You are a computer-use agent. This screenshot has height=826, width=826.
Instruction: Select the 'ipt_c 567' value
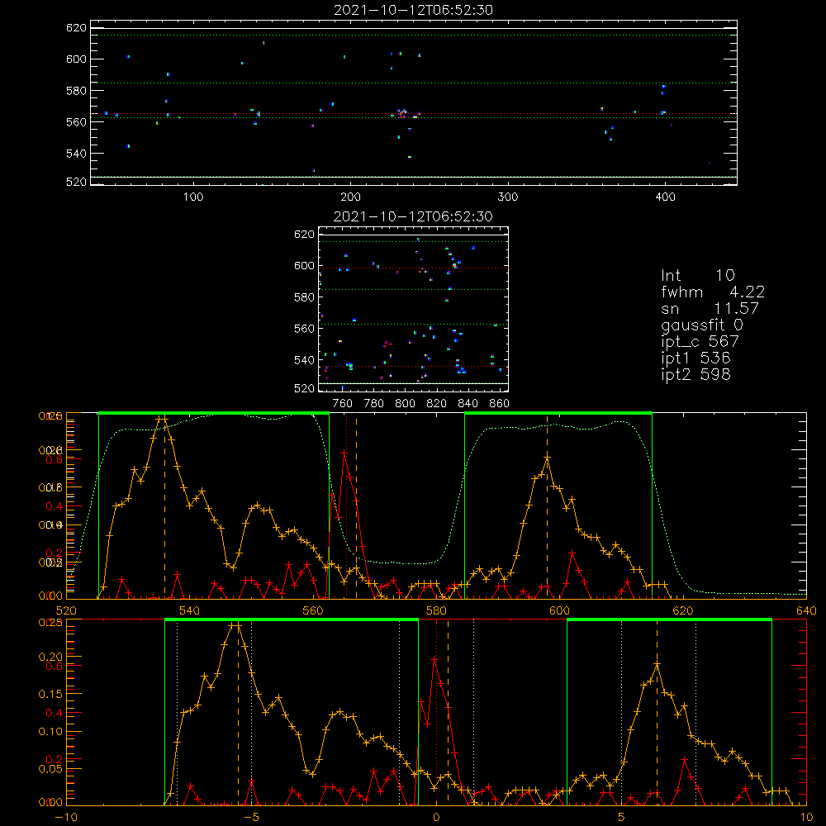(x=700, y=341)
